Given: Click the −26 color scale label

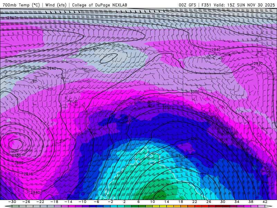Looking at the screenshot, I should coord(26,202).
